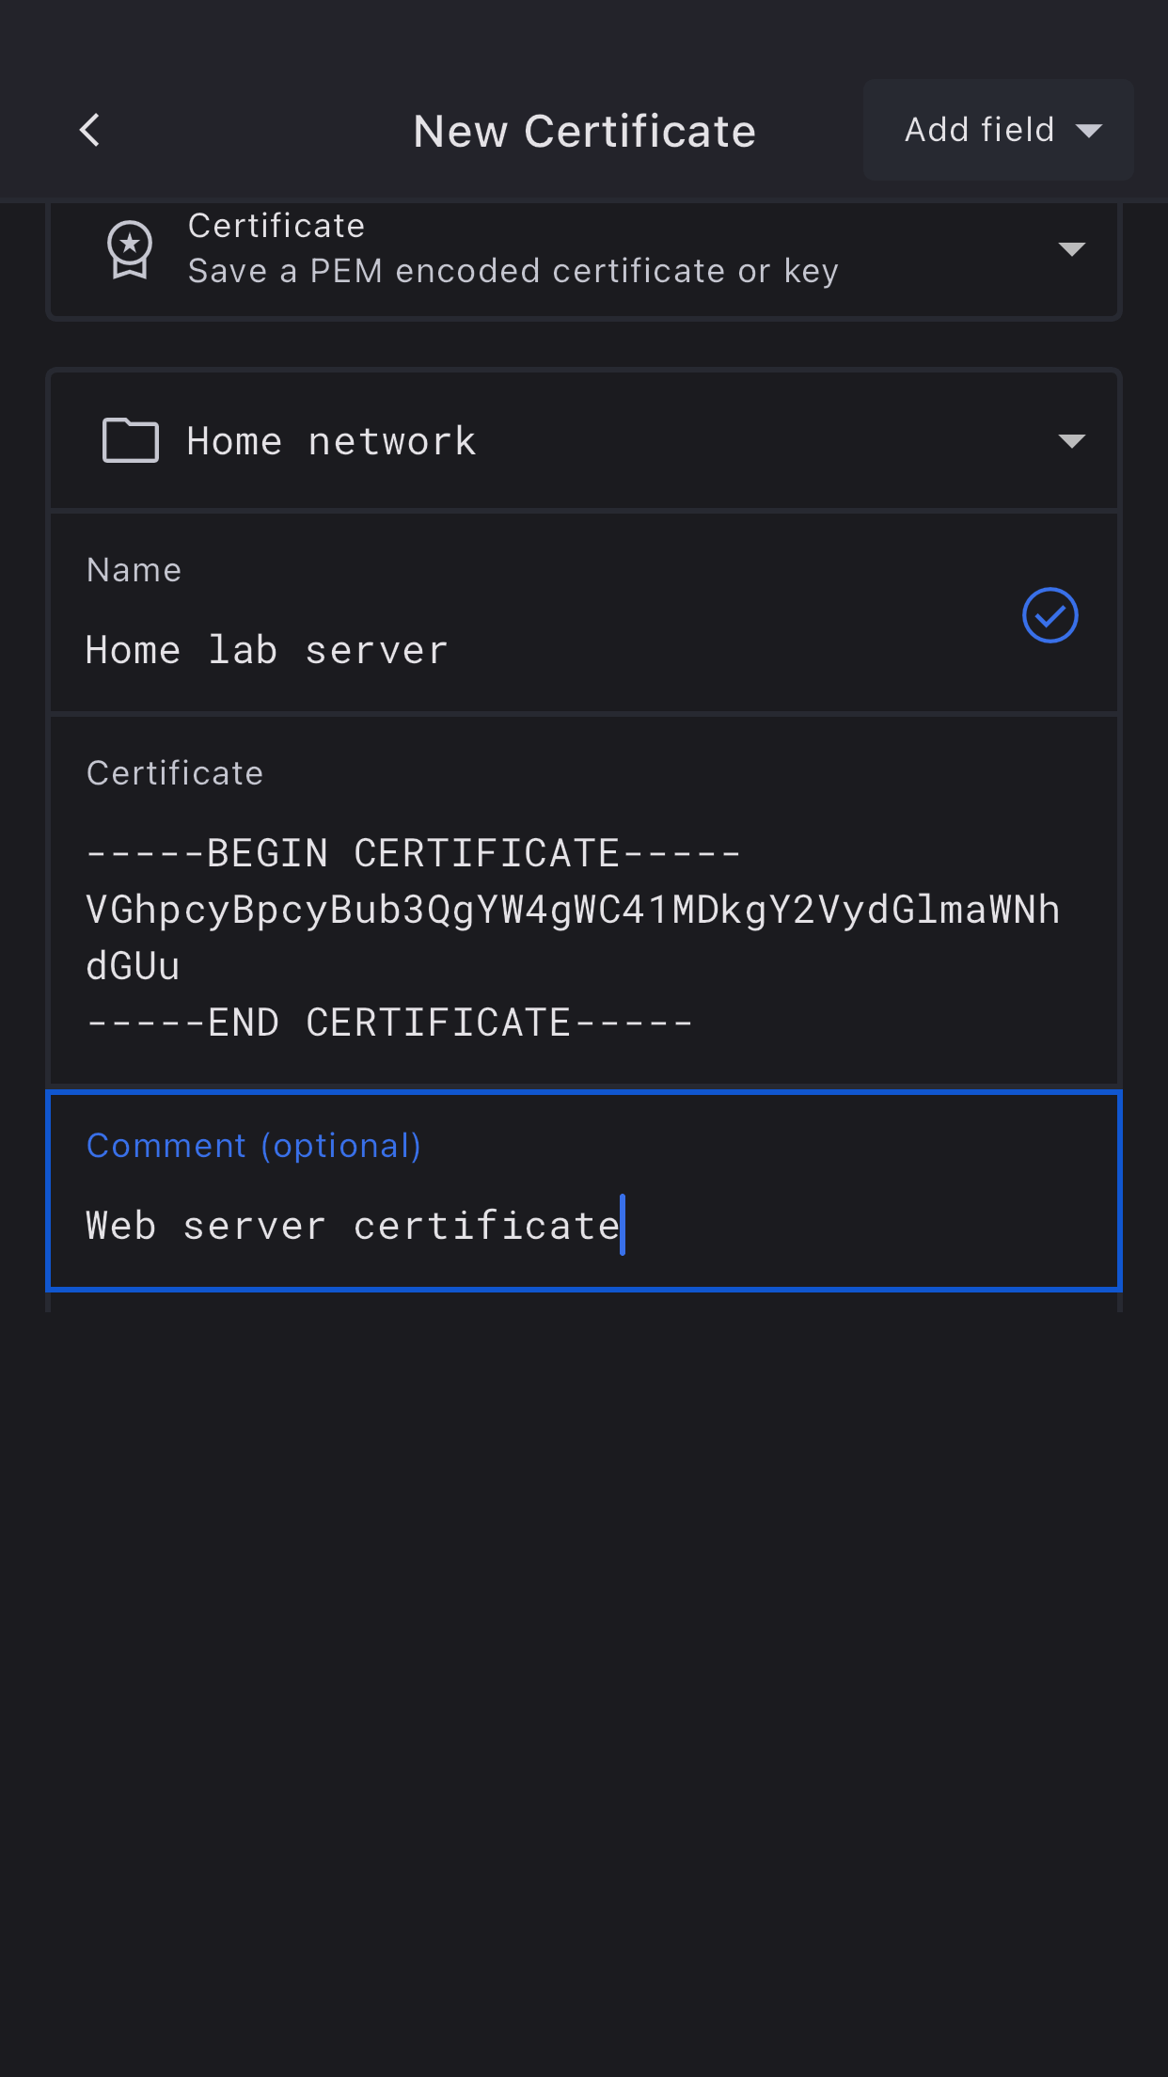Click the Add field caret arrow
Viewport: 1168px width, 2077px height.
point(1089,131)
